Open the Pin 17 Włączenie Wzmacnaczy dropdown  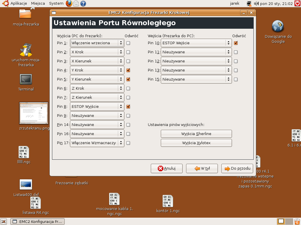coord(97,143)
